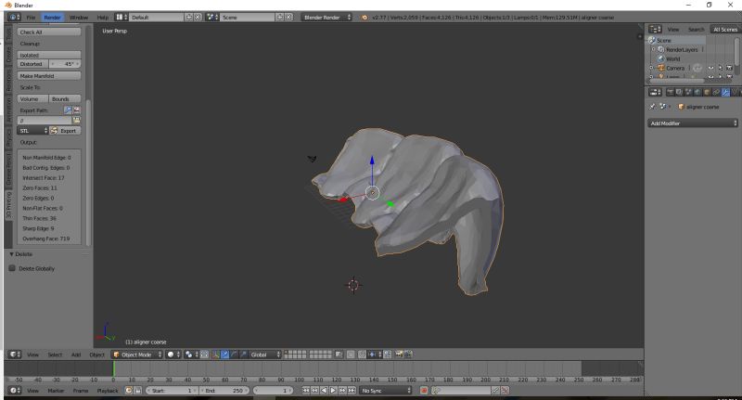
Task: Open the scene browse icon
Action: (212, 17)
